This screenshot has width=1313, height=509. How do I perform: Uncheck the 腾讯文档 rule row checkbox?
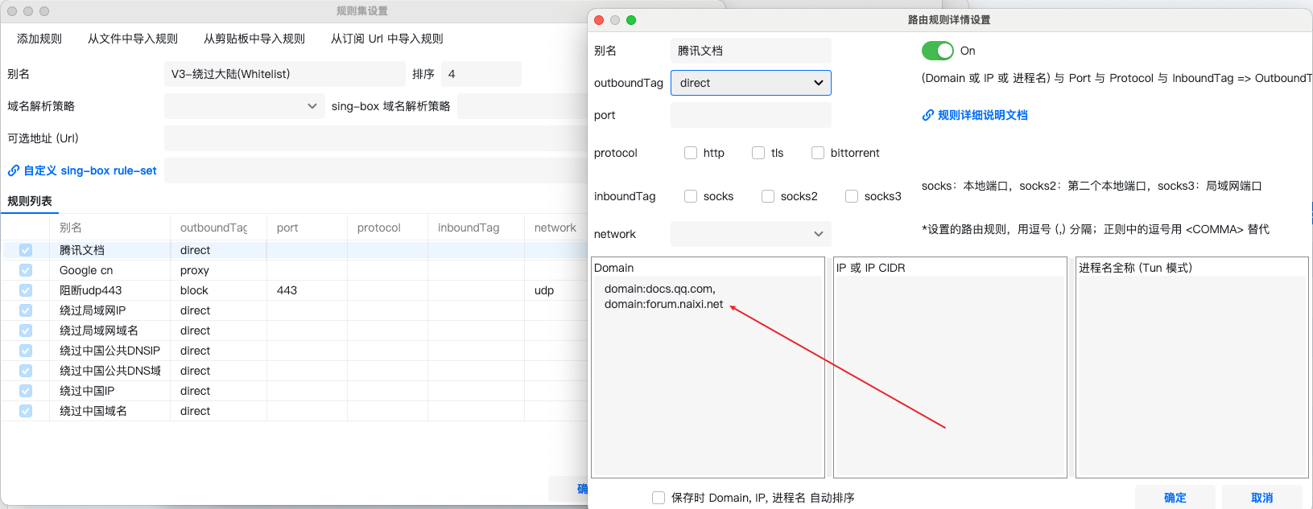click(x=26, y=250)
